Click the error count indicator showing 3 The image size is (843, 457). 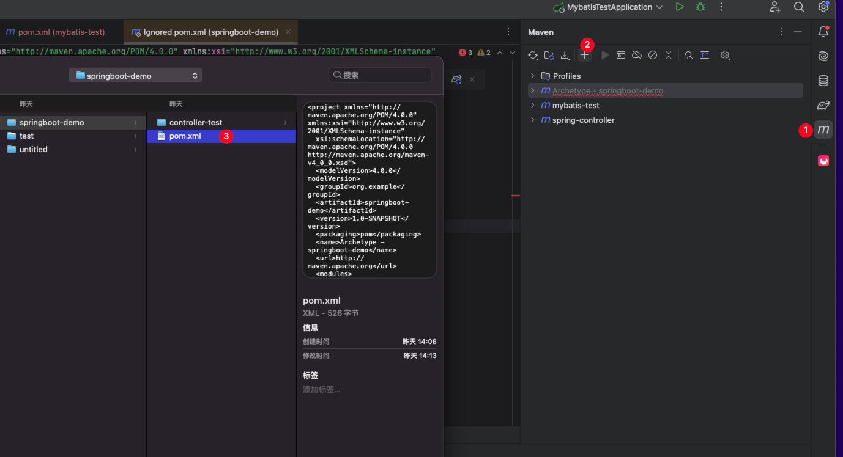pos(466,53)
